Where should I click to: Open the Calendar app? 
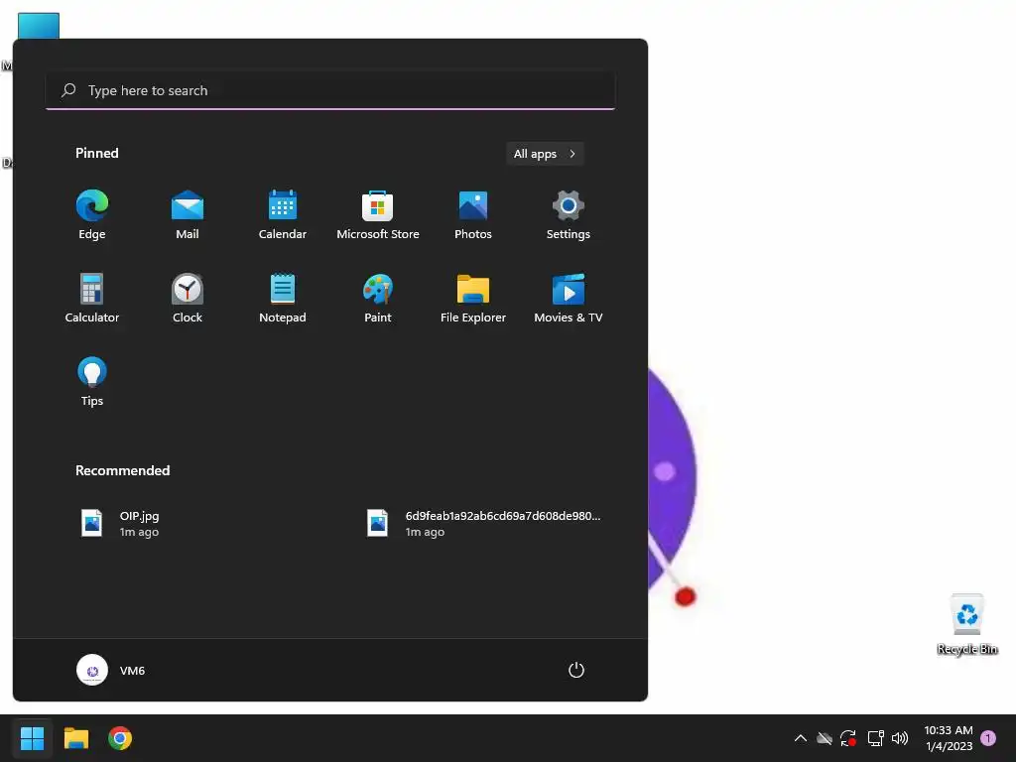pos(283,215)
